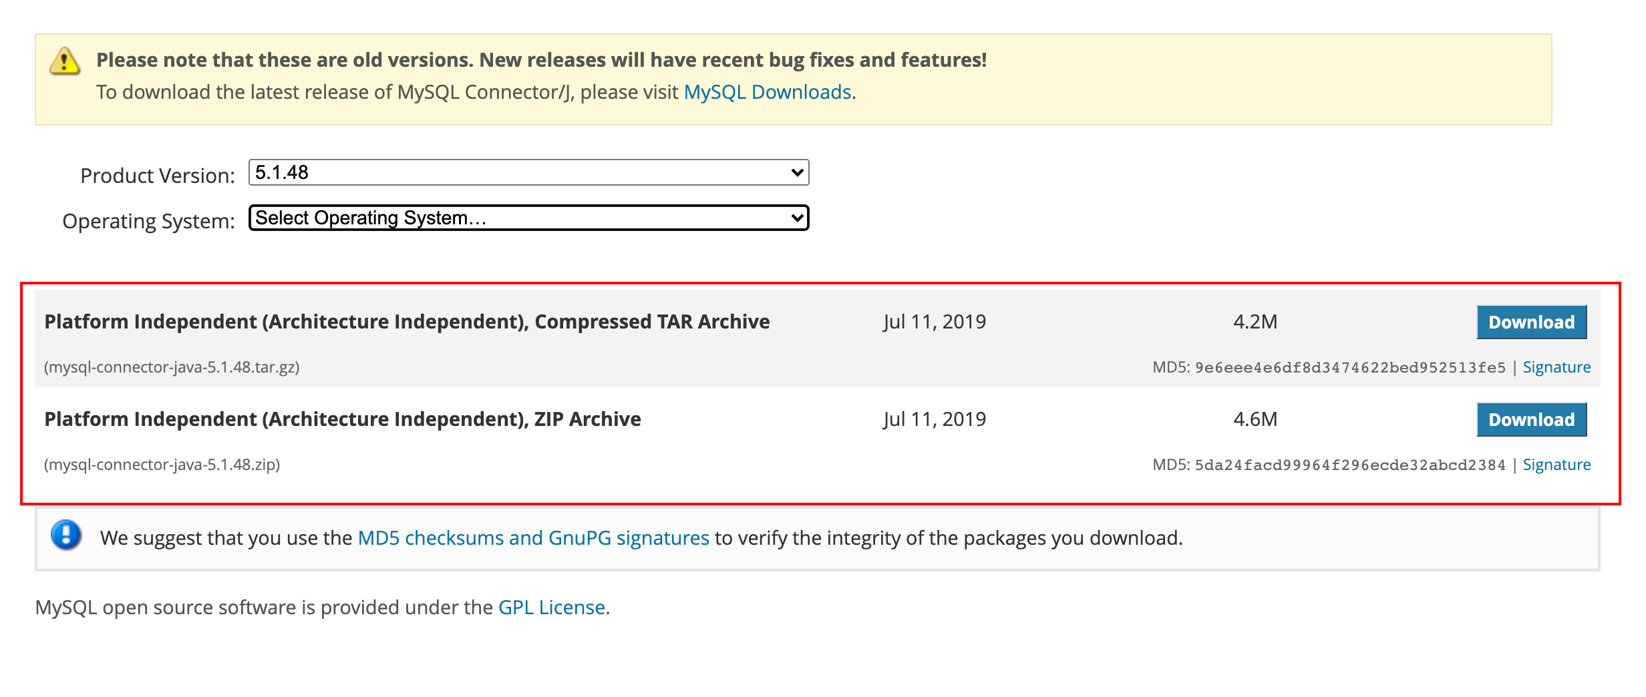The image size is (1646, 697).
Task: Click the ZIP Archive title text
Action: [x=342, y=419]
